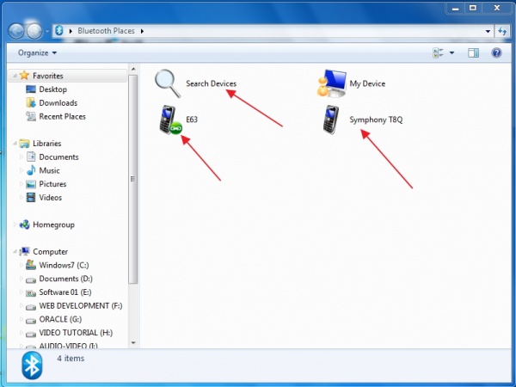This screenshot has height=387, width=516.
Task: Click the Desktop icon in Favorites
Action: [31, 89]
